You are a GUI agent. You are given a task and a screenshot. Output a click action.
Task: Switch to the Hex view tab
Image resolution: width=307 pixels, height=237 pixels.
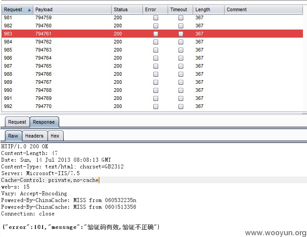[55, 136]
